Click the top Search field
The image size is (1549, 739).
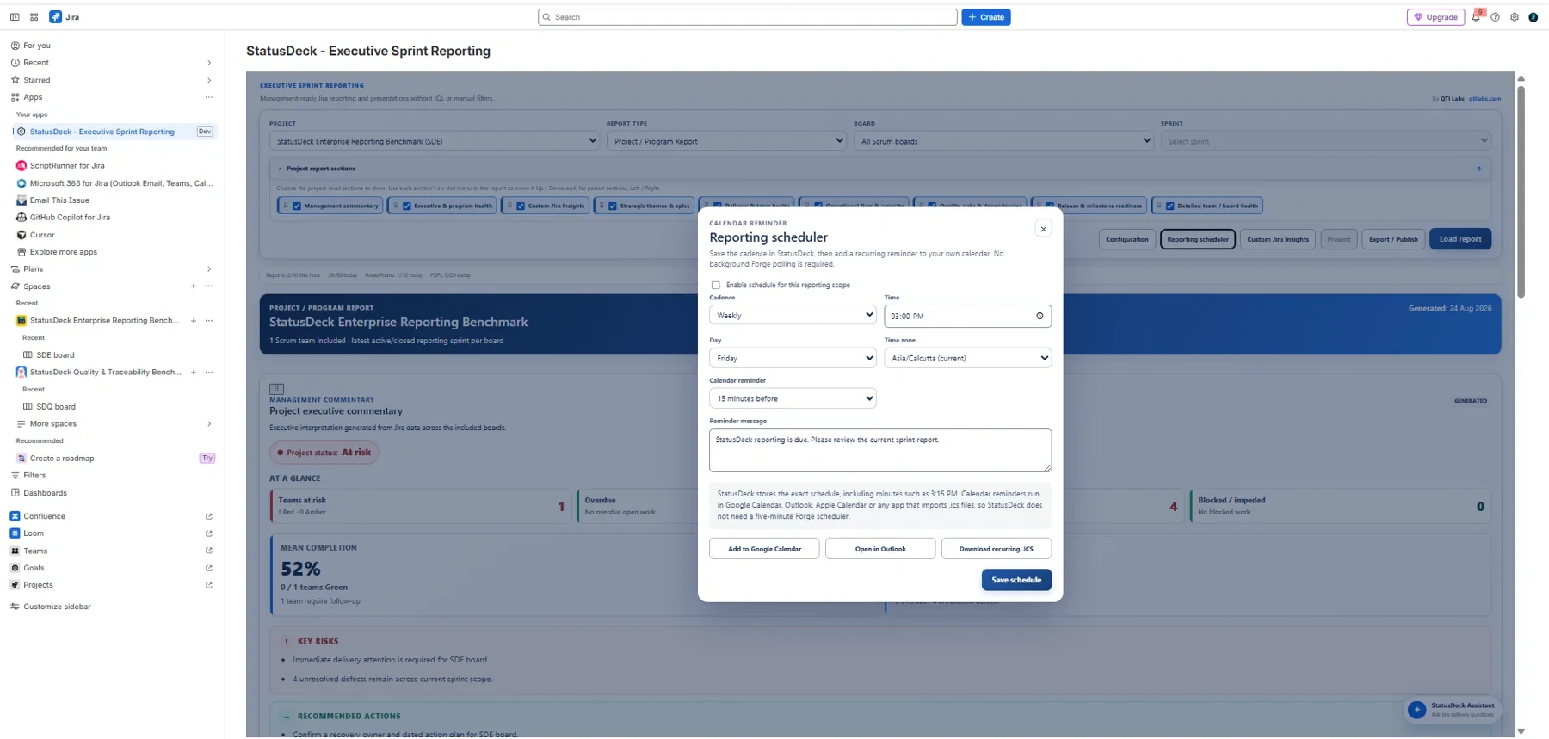click(x=747, y=17)
